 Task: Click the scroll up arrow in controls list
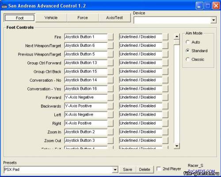pos(177,36)
